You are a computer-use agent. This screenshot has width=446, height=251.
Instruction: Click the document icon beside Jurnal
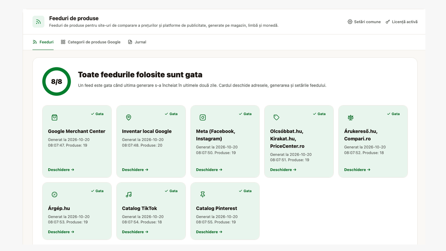tap(130, 42)
